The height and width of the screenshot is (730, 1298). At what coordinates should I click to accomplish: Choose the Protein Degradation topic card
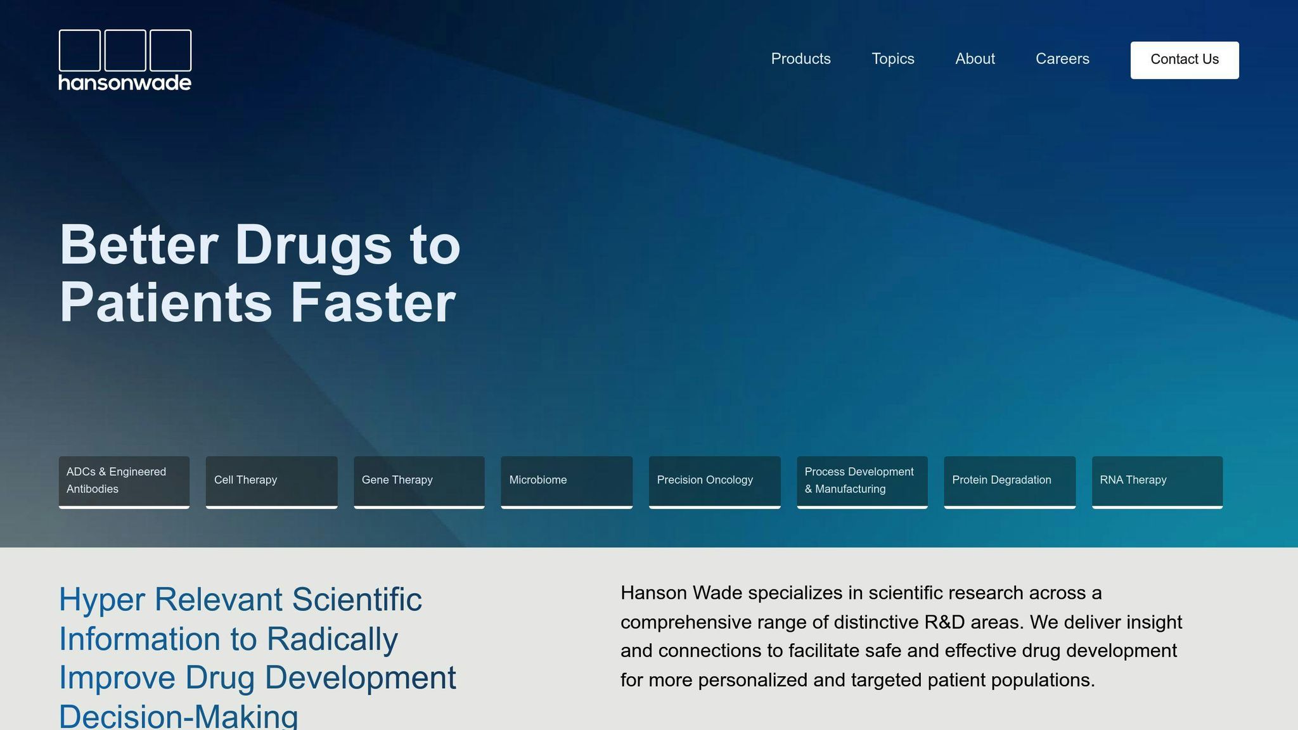click(x=1010, y=482)
